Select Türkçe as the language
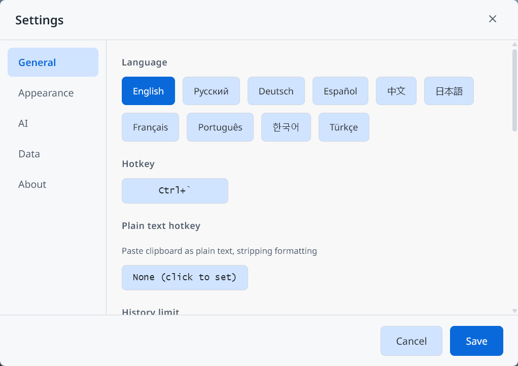Viewport: 518px width, 366px height. (343, 127)
